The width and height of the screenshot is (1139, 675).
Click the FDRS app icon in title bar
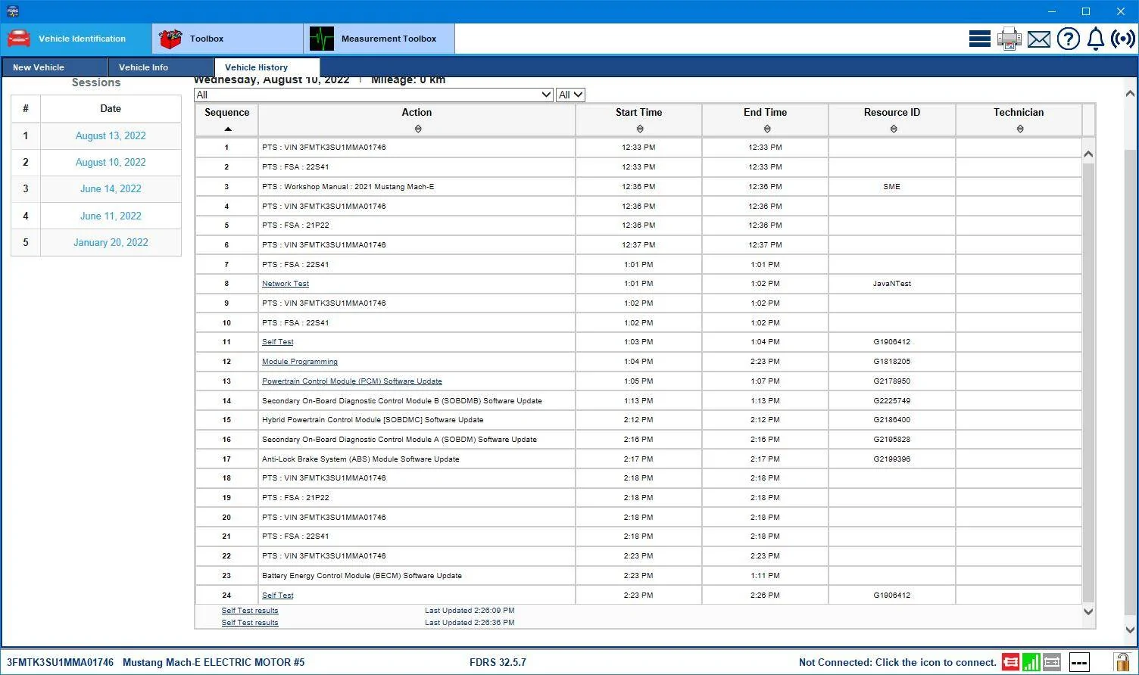(12, 11)
